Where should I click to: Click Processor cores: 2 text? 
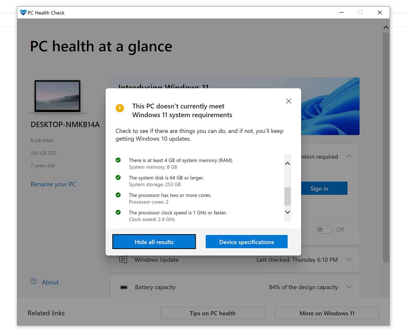coord(149,202)
